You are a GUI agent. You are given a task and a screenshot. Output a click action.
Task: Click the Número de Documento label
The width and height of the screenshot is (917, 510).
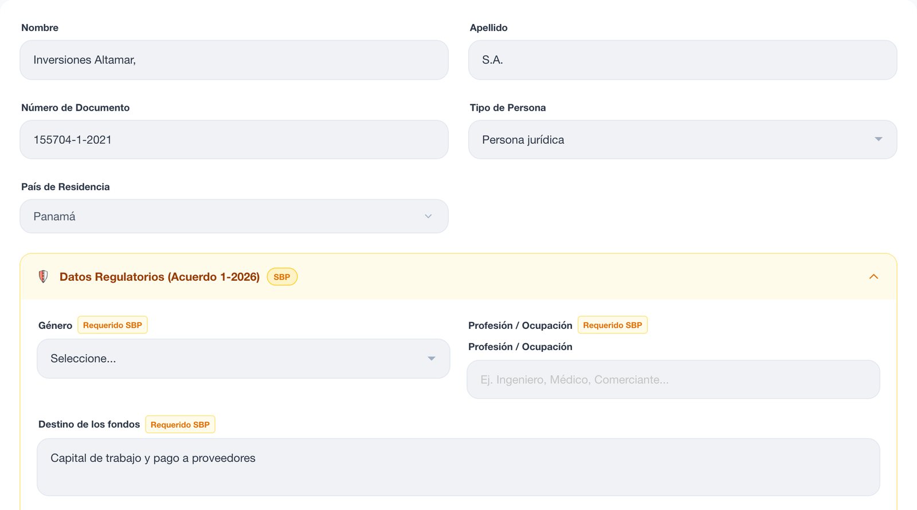click(x=75, y=108)
